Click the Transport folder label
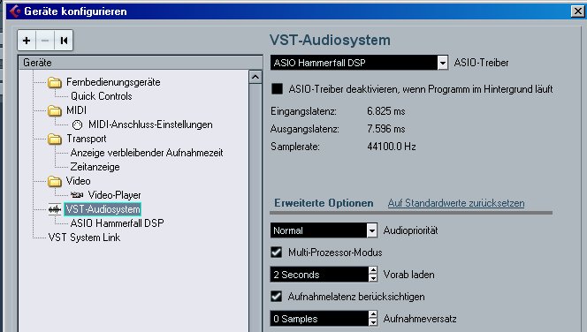Image resolution: width=587 pixels, height=332 pixels. point(87,139)
